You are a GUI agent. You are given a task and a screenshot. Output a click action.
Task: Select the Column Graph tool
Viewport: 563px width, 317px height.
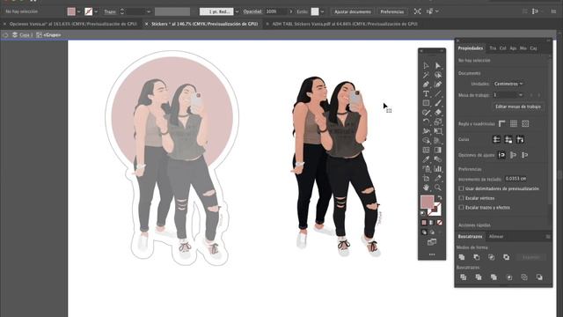(438, 168)
